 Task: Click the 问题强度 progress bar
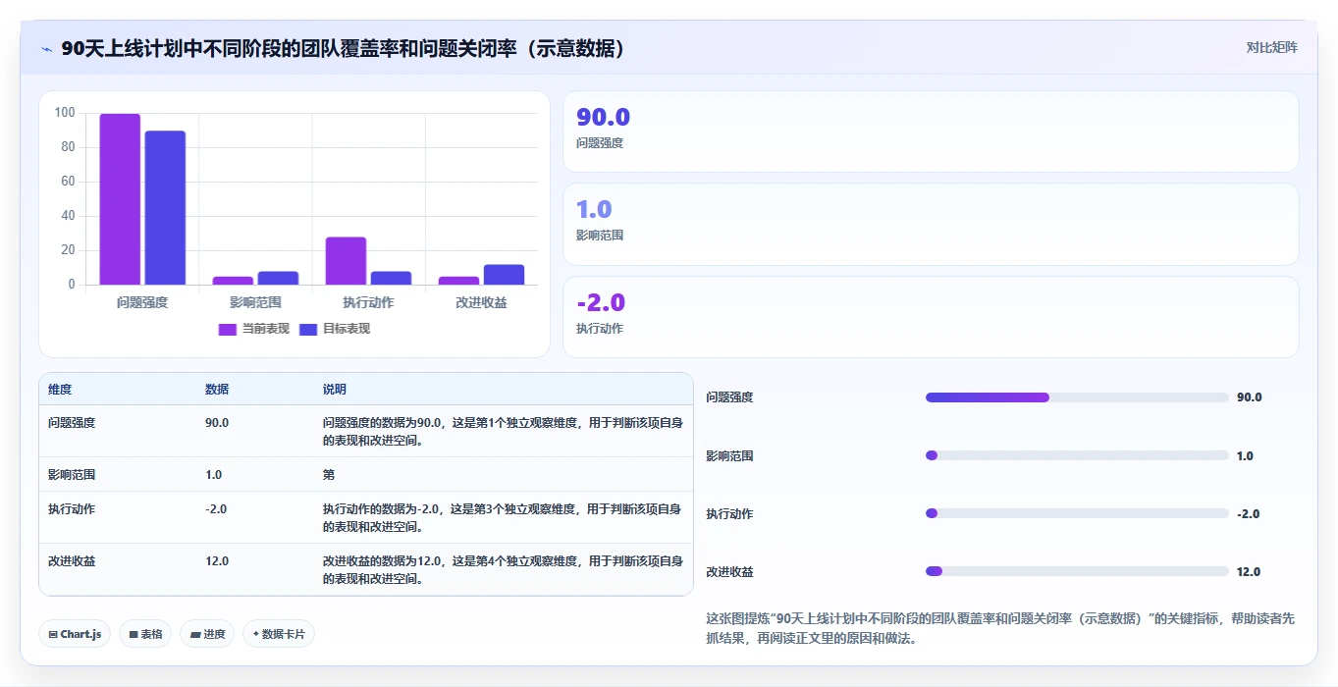pyautogui.click(x=1077, y=397)
